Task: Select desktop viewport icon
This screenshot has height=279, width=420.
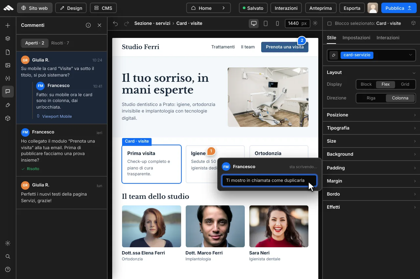Action: click(254, 23)
